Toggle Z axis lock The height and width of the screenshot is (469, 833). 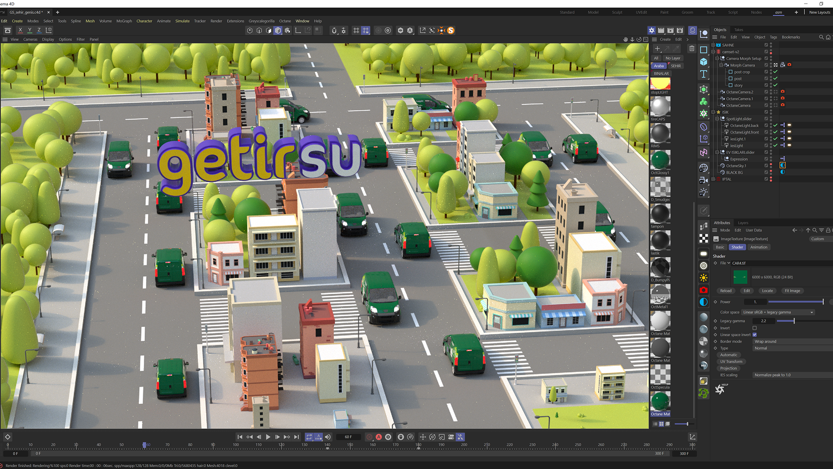pyautogui.click(x=39, y=30)
